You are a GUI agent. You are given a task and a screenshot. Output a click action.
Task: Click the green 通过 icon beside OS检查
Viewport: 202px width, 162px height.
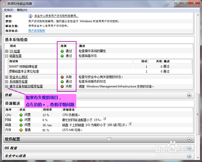point(62,51)
